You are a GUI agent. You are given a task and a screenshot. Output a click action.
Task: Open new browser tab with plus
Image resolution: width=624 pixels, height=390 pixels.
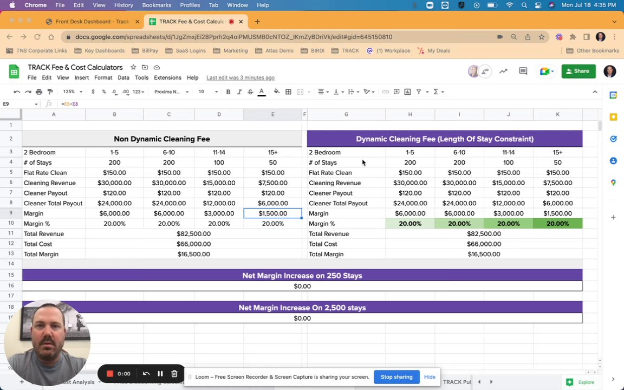click(x=257, y=22)
